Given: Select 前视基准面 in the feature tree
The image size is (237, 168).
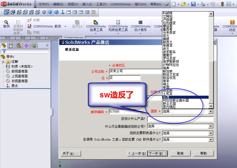Looking at the screenshot, I should [x=19, y=71].
